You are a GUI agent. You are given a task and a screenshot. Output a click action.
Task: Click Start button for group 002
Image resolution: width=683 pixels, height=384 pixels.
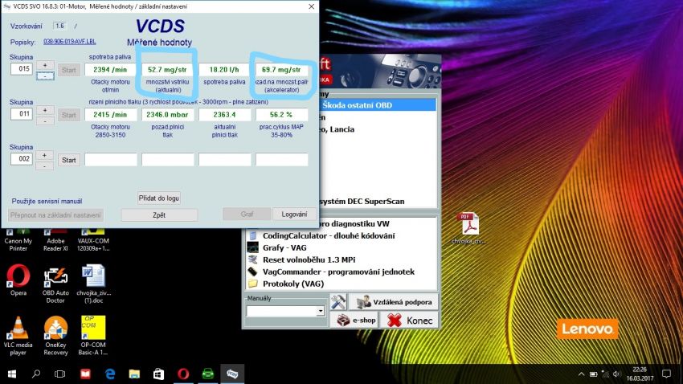[x=69, y=160]
